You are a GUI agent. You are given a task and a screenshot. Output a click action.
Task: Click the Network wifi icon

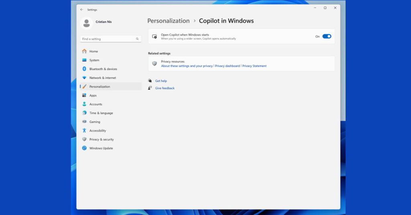coord(84,77)
